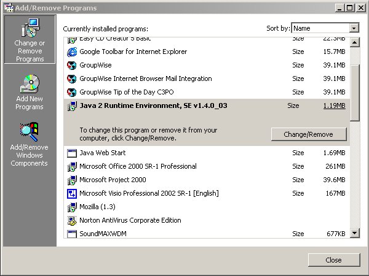The image size is (369, 276).
Task: Click the 167MB size value
Action: click(335, 193)
